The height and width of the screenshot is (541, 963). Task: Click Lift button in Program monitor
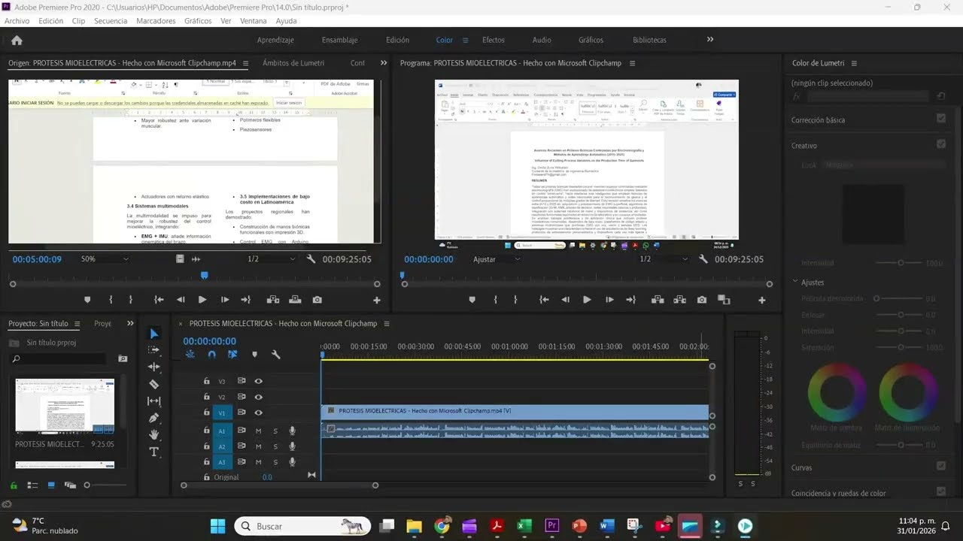(658, 300)
